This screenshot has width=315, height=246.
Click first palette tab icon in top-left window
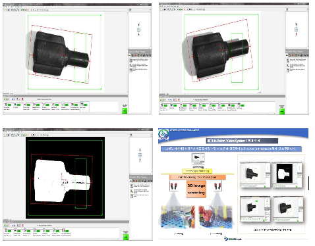point(130,55)
